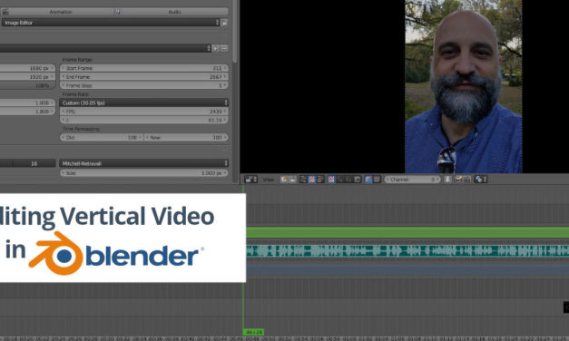Image resolution: width=569 pixels, height=341 pixels.
Task: Click the proxy render size icon at toolbar end
Action: [x=480, y=180]
